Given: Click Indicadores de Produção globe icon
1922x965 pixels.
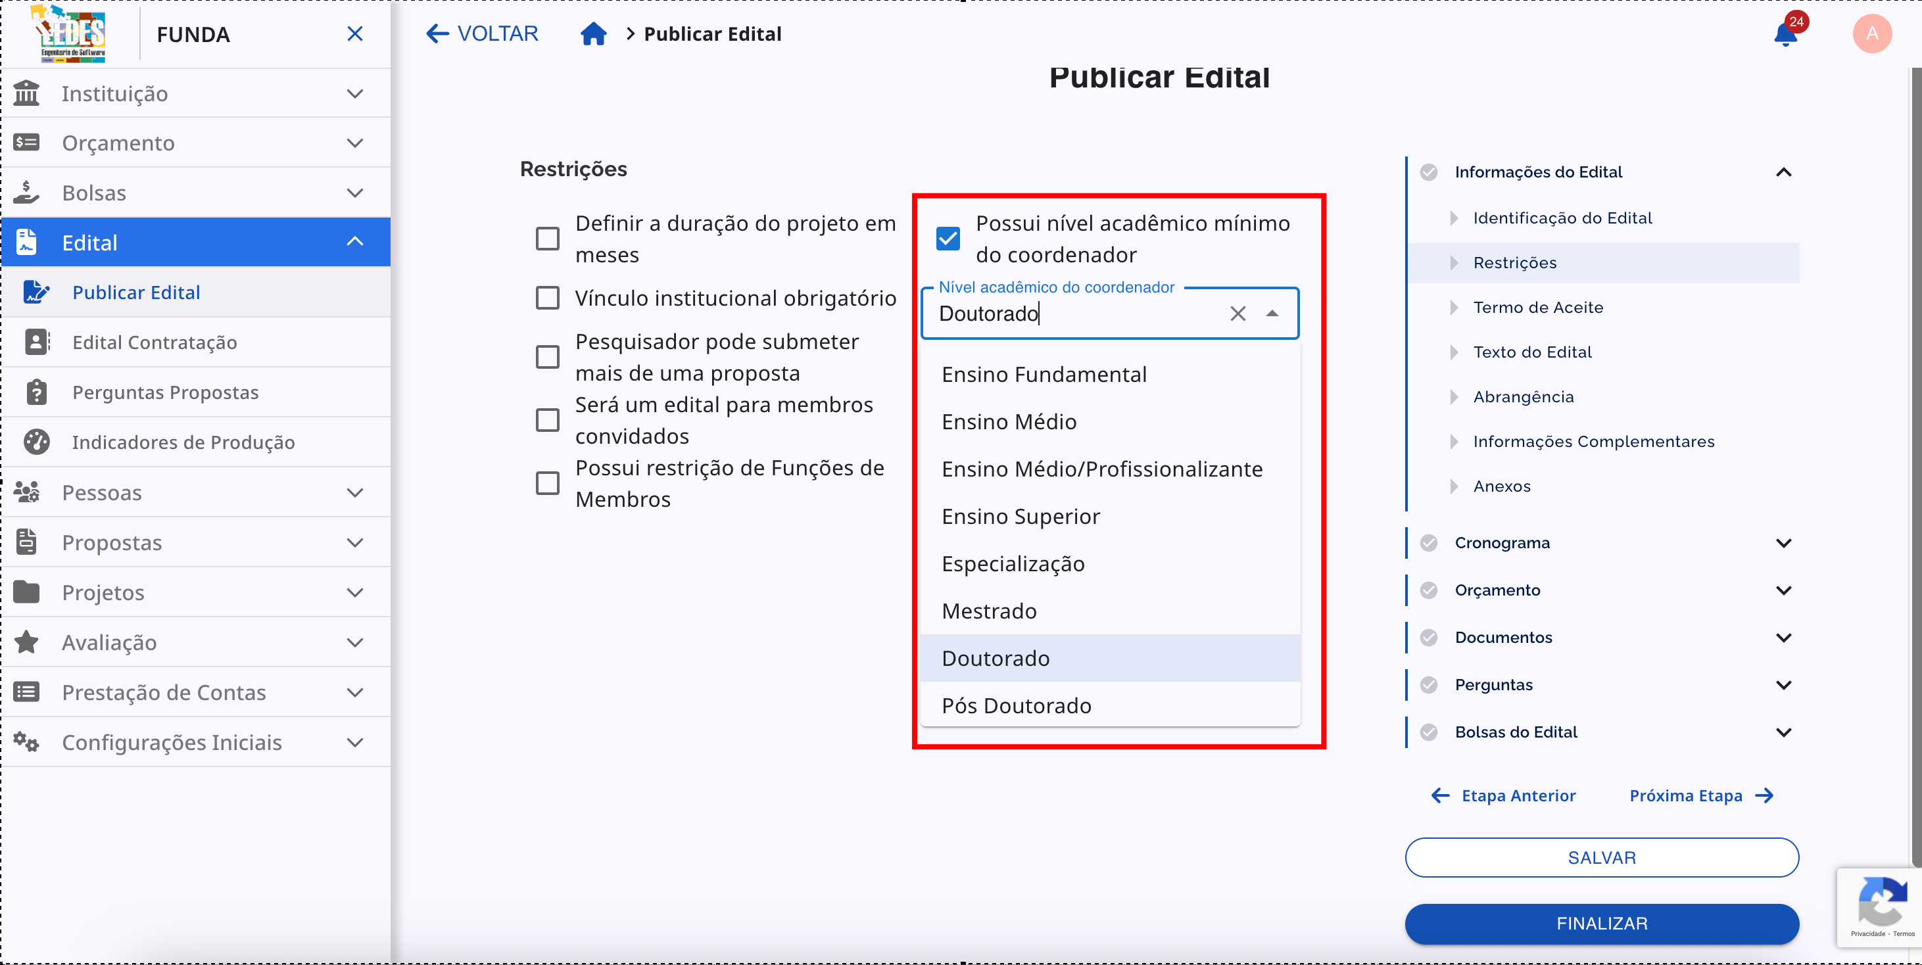Looking at the screenshot, I should pyautogui.click(x=37, y=442).
